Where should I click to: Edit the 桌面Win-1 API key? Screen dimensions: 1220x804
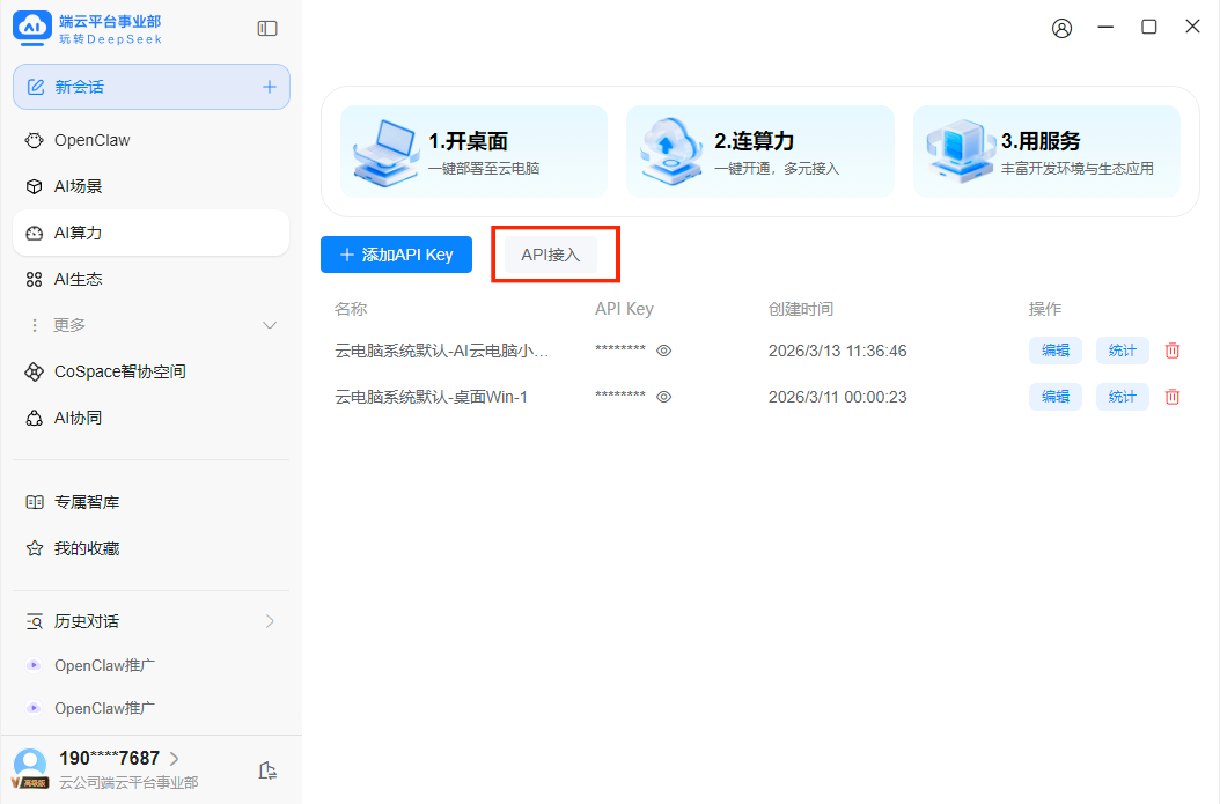tap(1055, 397)
